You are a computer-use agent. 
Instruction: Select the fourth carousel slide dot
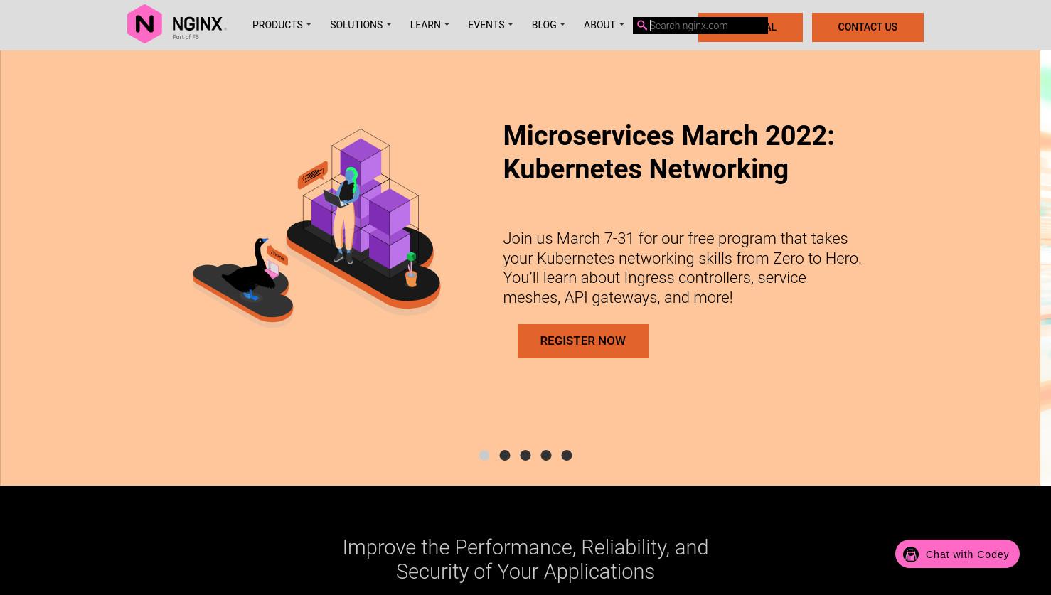[x=546, y=455]
